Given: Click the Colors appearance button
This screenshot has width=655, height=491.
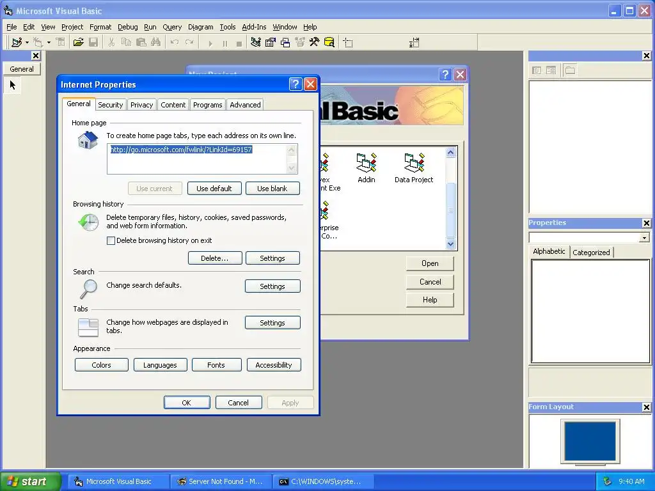Looking at the screenshot, I should pos(101,365).
